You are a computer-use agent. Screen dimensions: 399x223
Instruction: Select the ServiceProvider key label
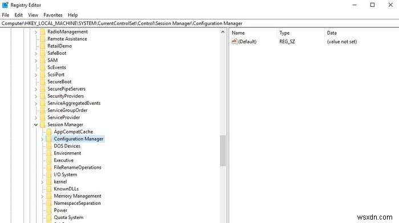(64, 117)
